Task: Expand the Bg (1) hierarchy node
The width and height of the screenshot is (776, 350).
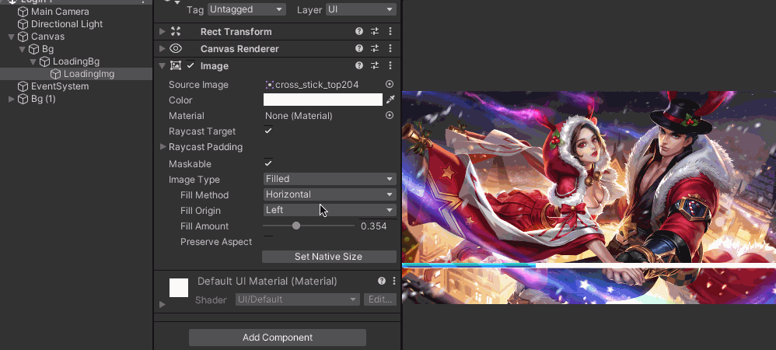Action: point(12,99)
